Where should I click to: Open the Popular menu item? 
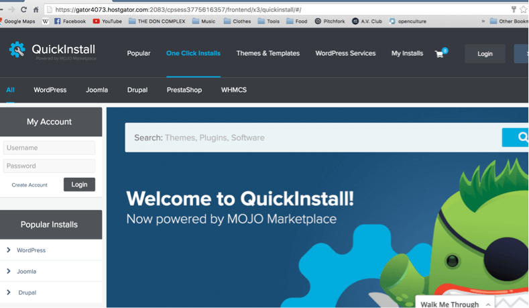pyautogui.click(x=139, y=54)
